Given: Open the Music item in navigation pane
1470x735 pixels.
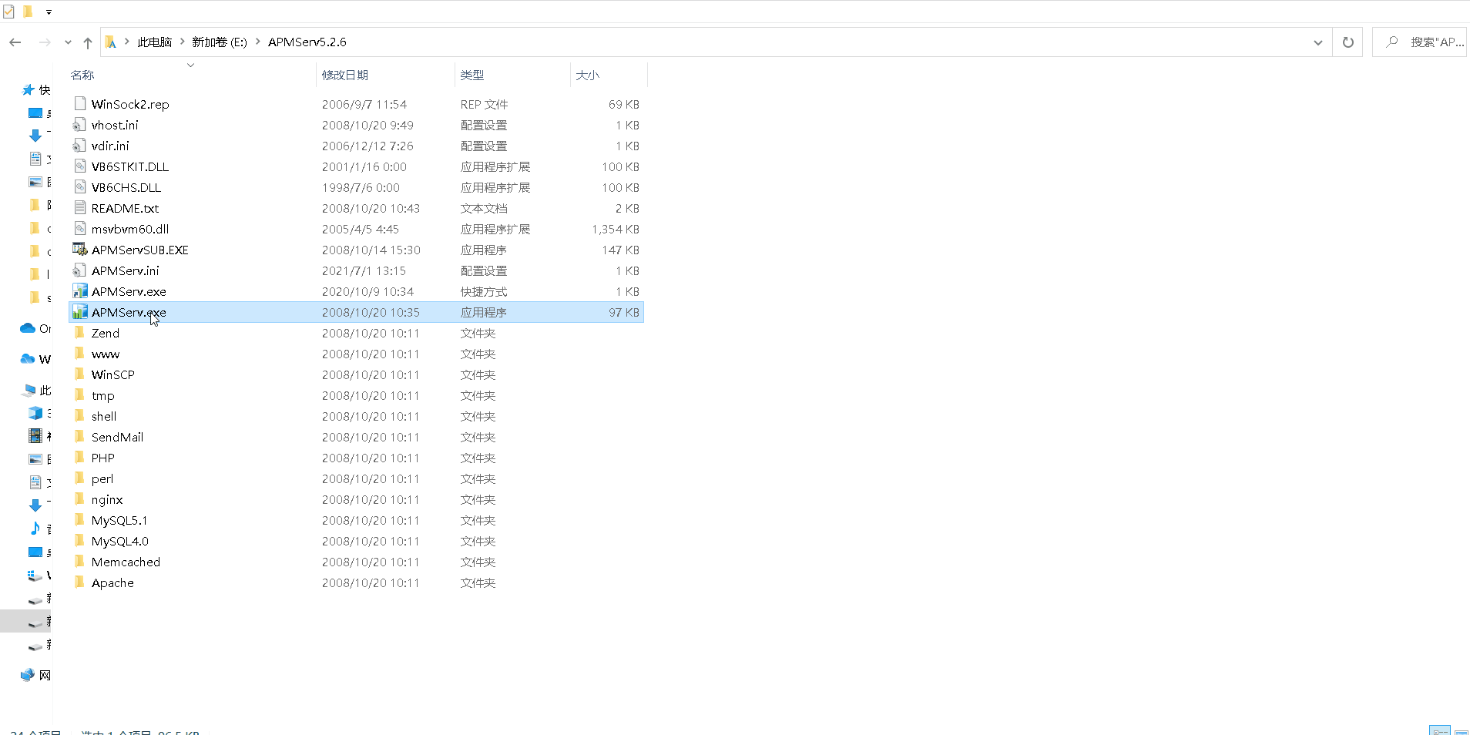Looking at the screenshot, I should pyautogui.click(x=35, y=529).
